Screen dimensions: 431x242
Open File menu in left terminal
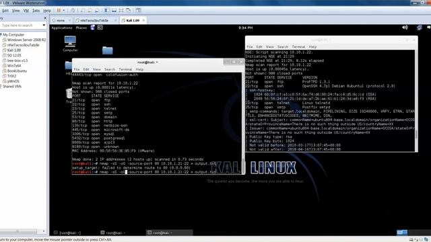click(77, 69)
